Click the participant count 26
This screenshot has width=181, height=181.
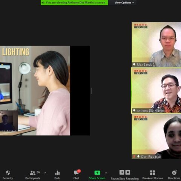[38, 172]
